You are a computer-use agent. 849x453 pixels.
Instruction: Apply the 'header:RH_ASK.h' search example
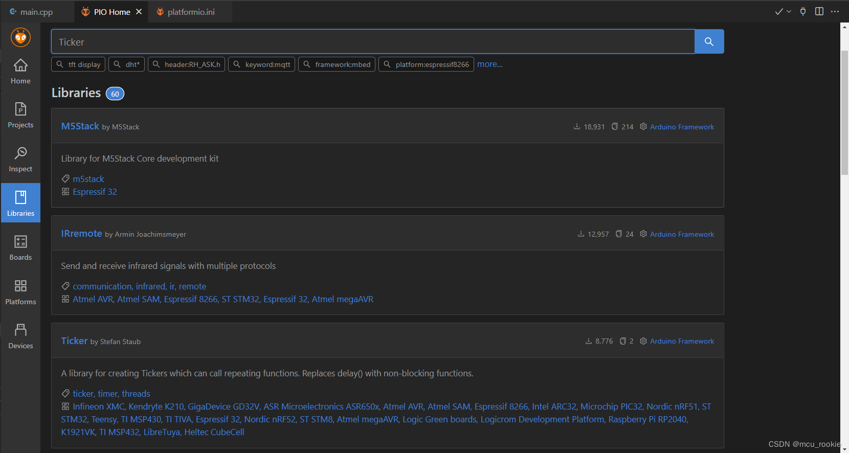coord(187,64)
